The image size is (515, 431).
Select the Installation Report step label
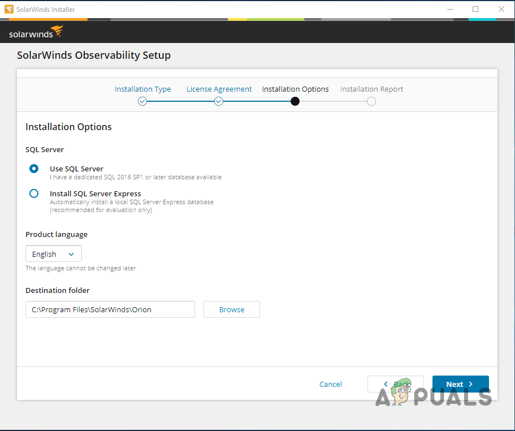pos(371,89)
